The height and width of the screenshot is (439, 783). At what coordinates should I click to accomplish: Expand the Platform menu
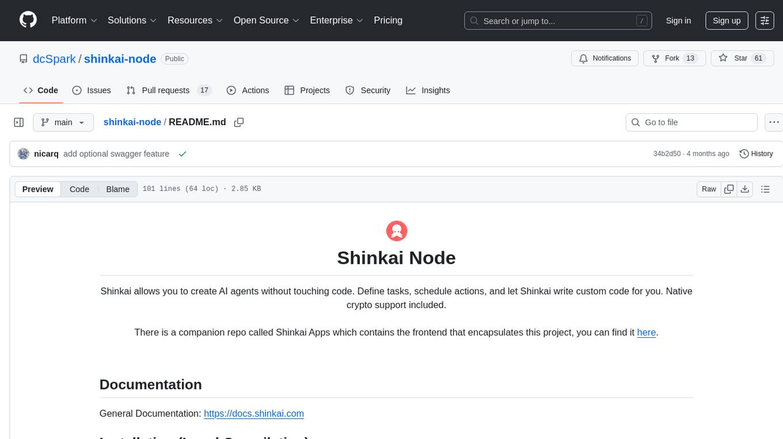point(74,20)
